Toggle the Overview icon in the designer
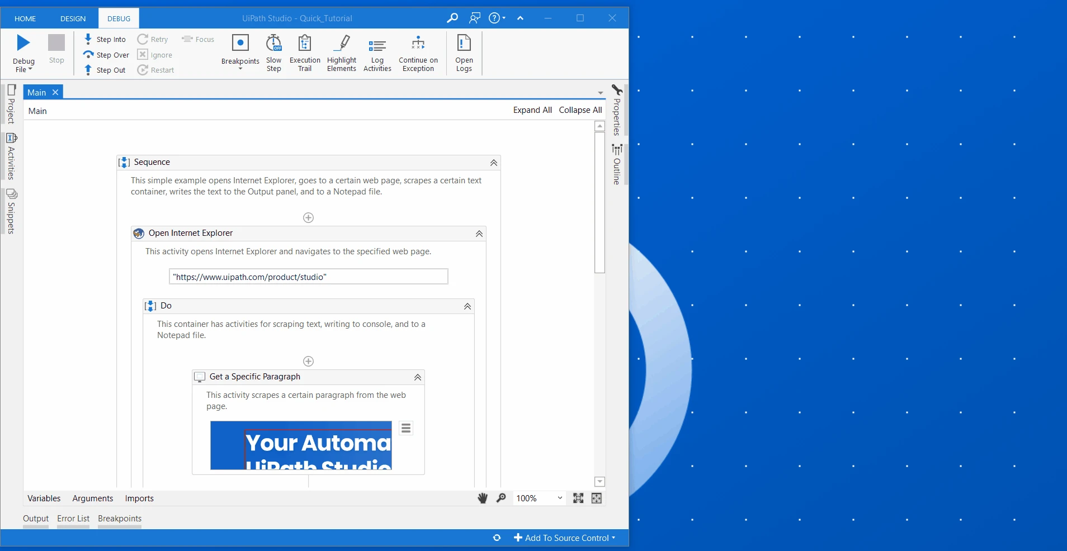Image resolution: width=1067 pixels, height=551 pixels. pos(597,498)
